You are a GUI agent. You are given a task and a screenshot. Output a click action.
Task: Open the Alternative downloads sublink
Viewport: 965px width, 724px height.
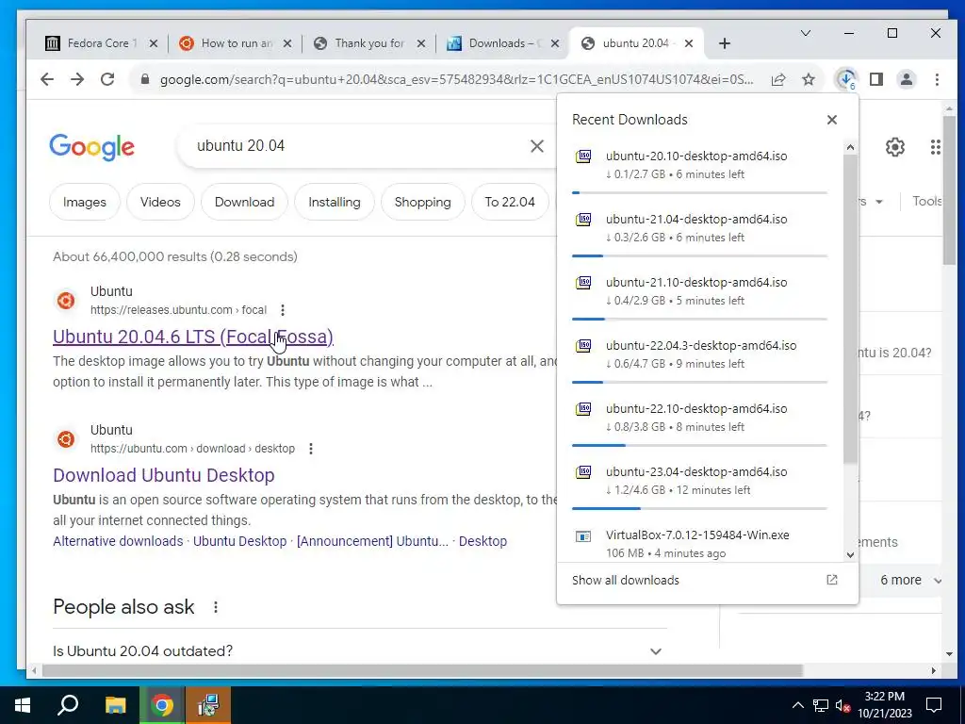pyautogui.click(x=118, y=541)
